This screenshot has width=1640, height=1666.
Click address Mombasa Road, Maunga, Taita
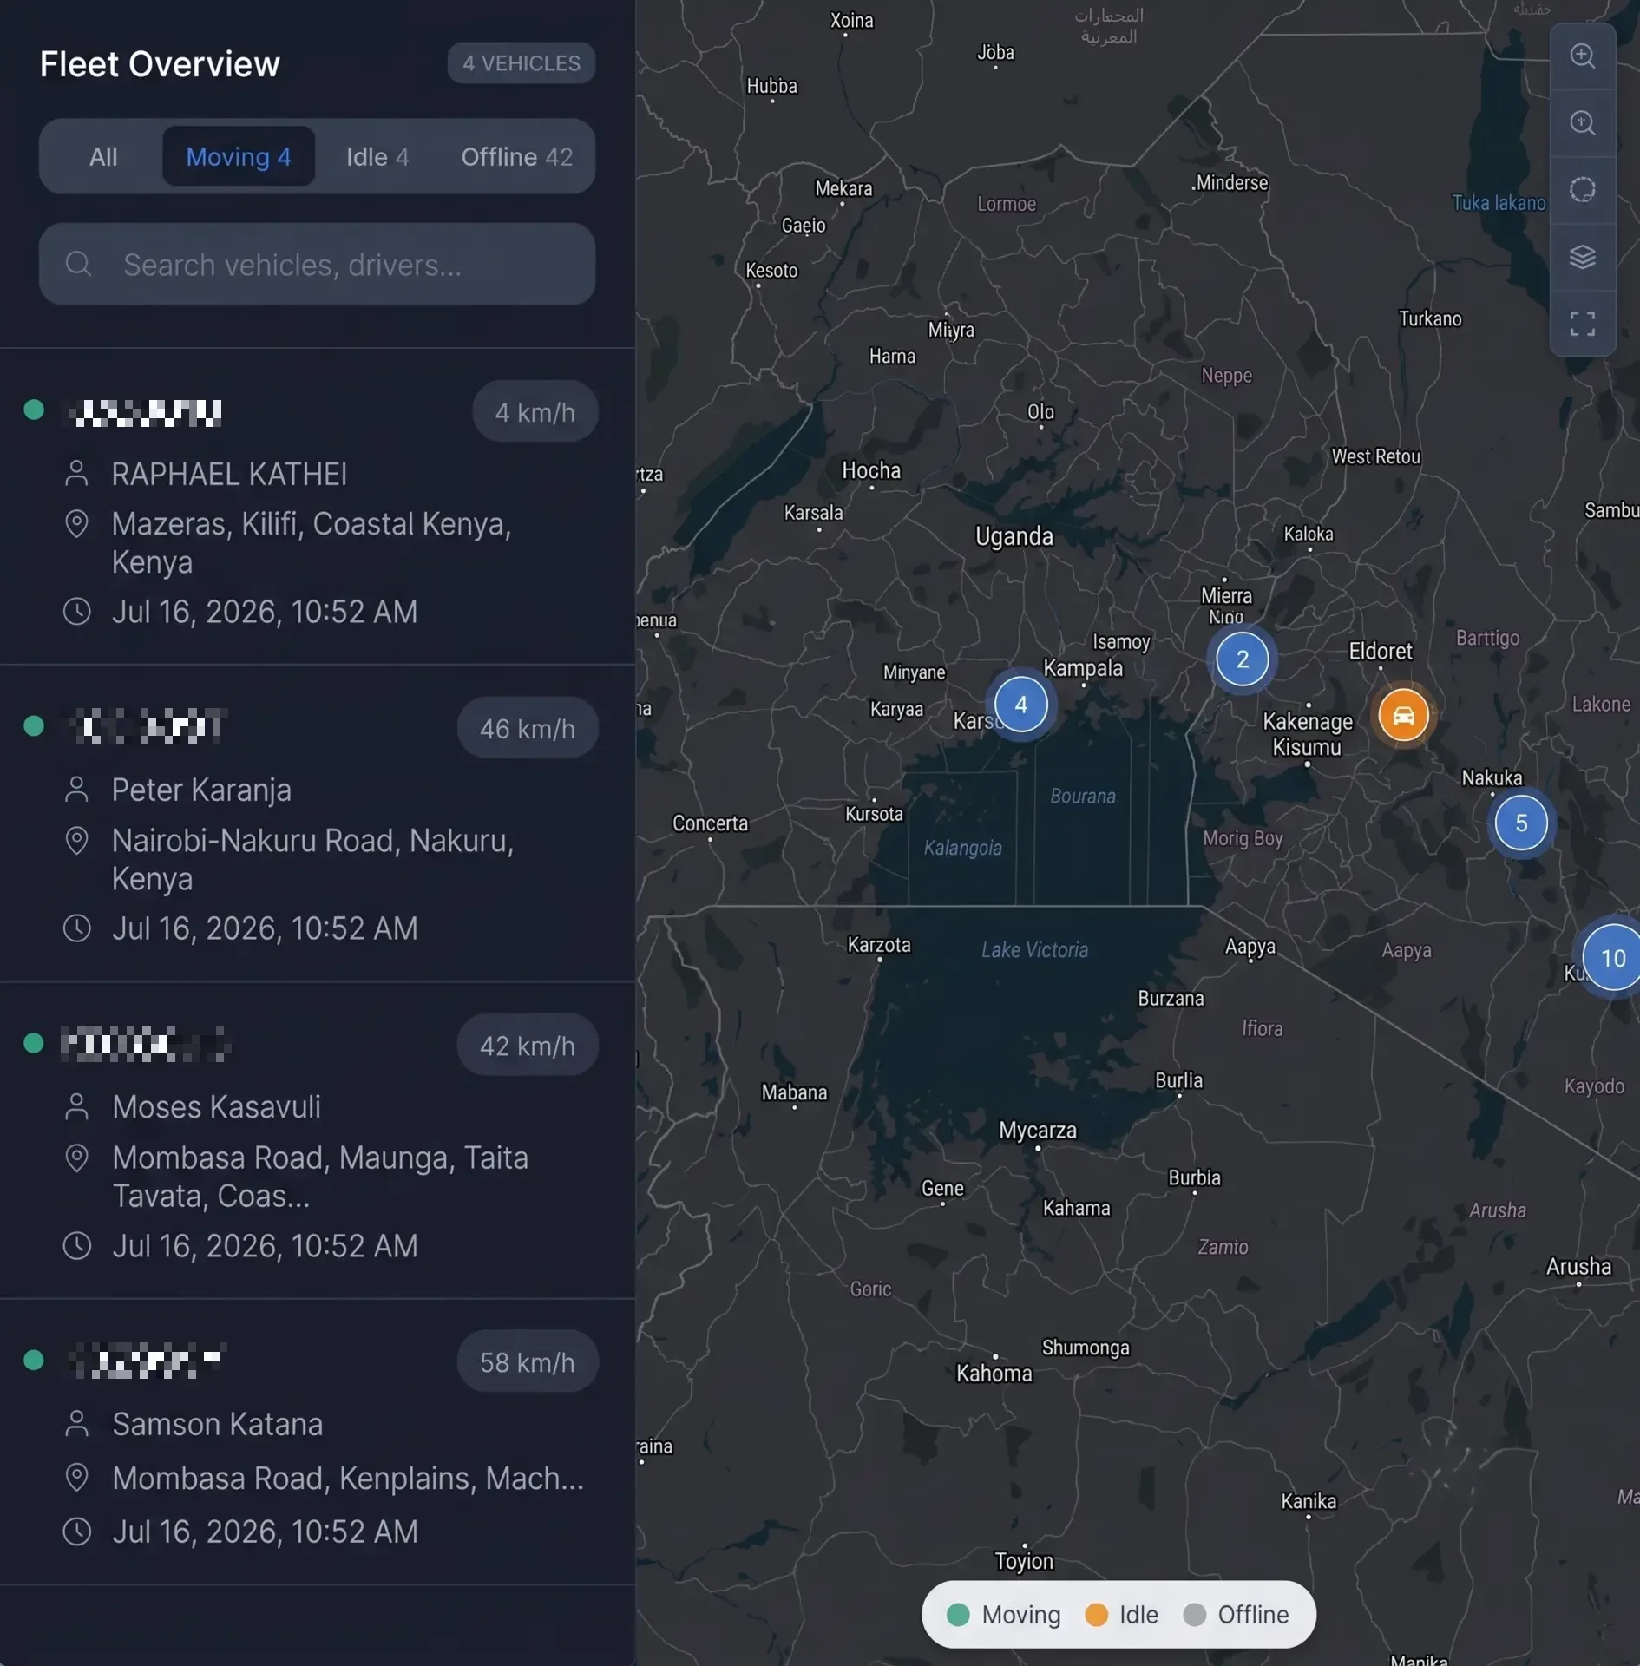pos(320,1177)
